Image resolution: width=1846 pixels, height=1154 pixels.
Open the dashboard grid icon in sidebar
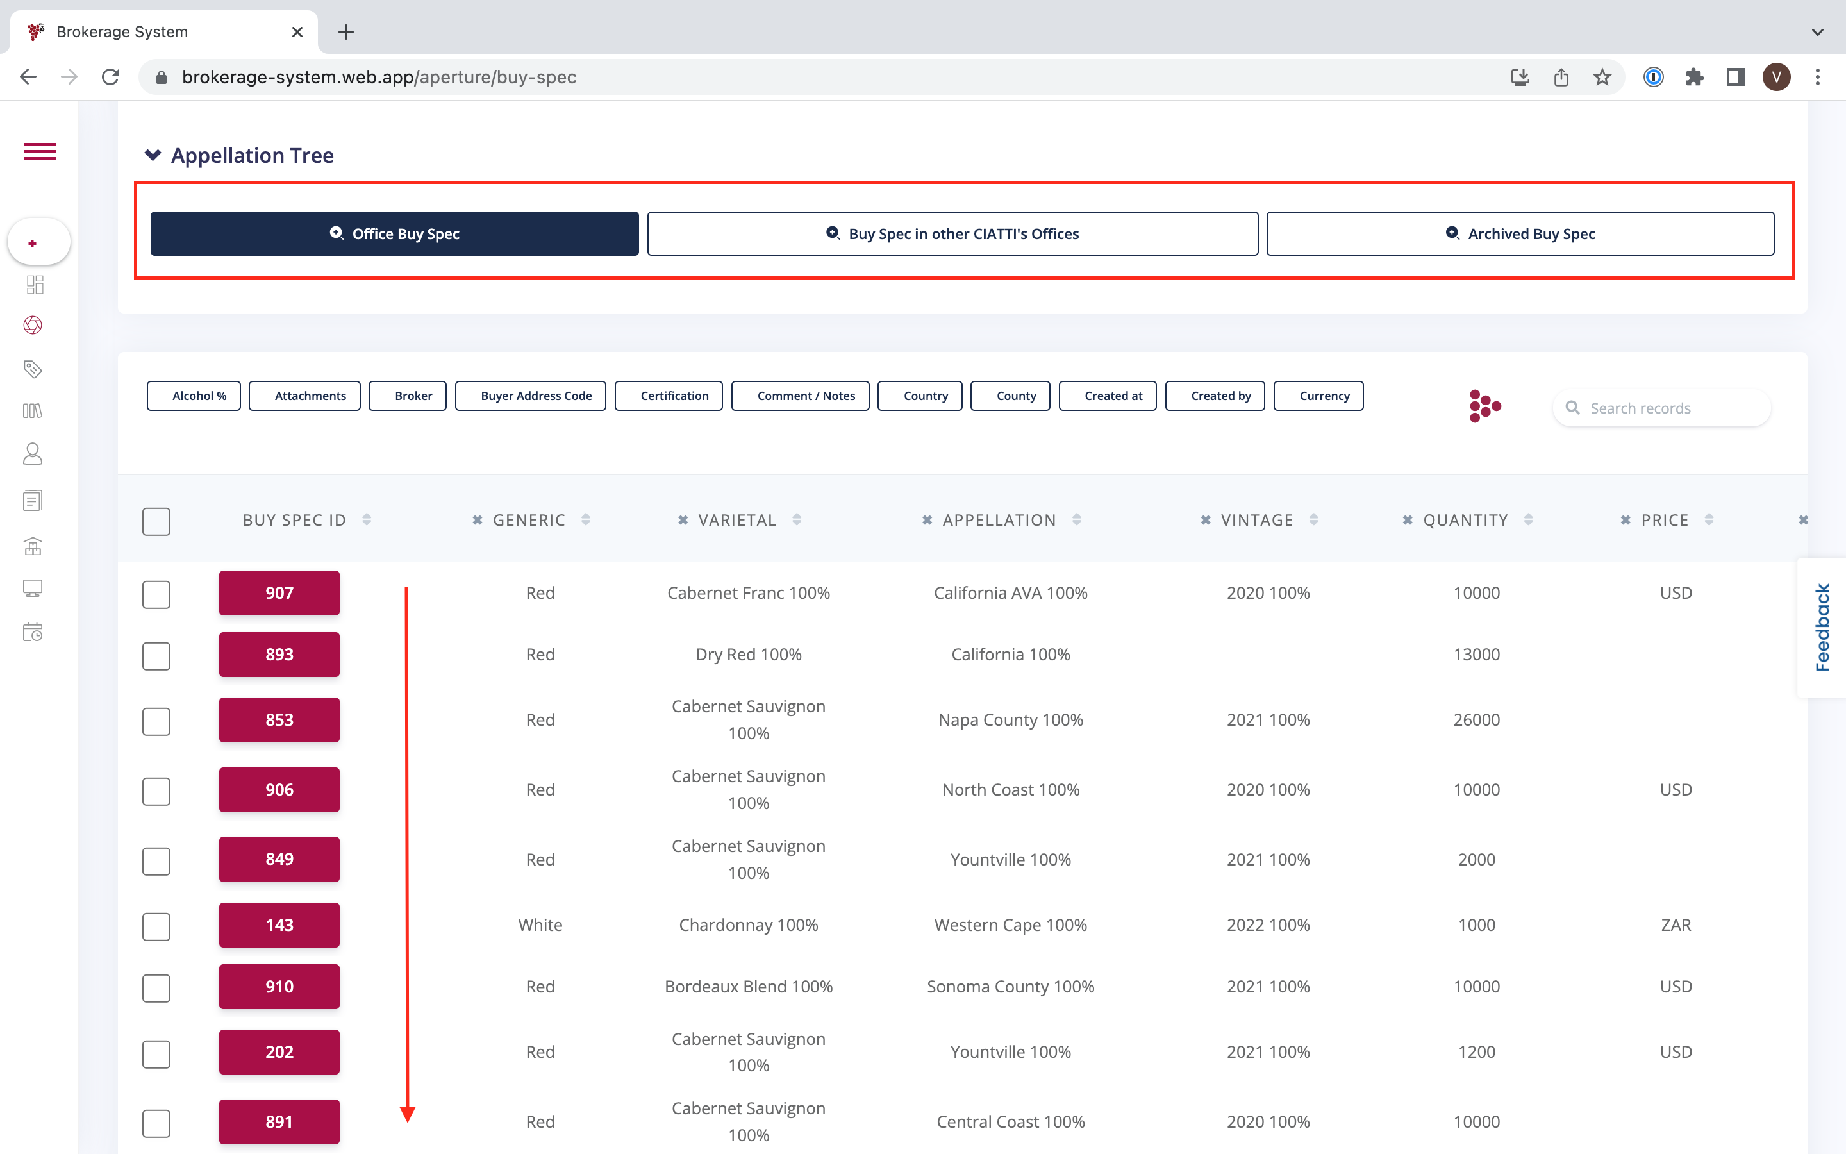coord(35,285)
